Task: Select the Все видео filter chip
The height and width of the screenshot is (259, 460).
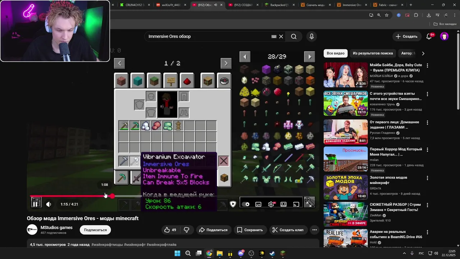Action: pos(335,53)
